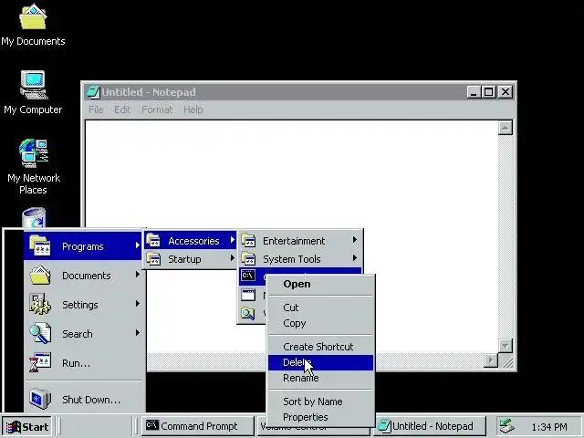This screenshot has width=584, height=438.
Task: Click the Command Prompt taskbar icon
Action: coord(152,425)
